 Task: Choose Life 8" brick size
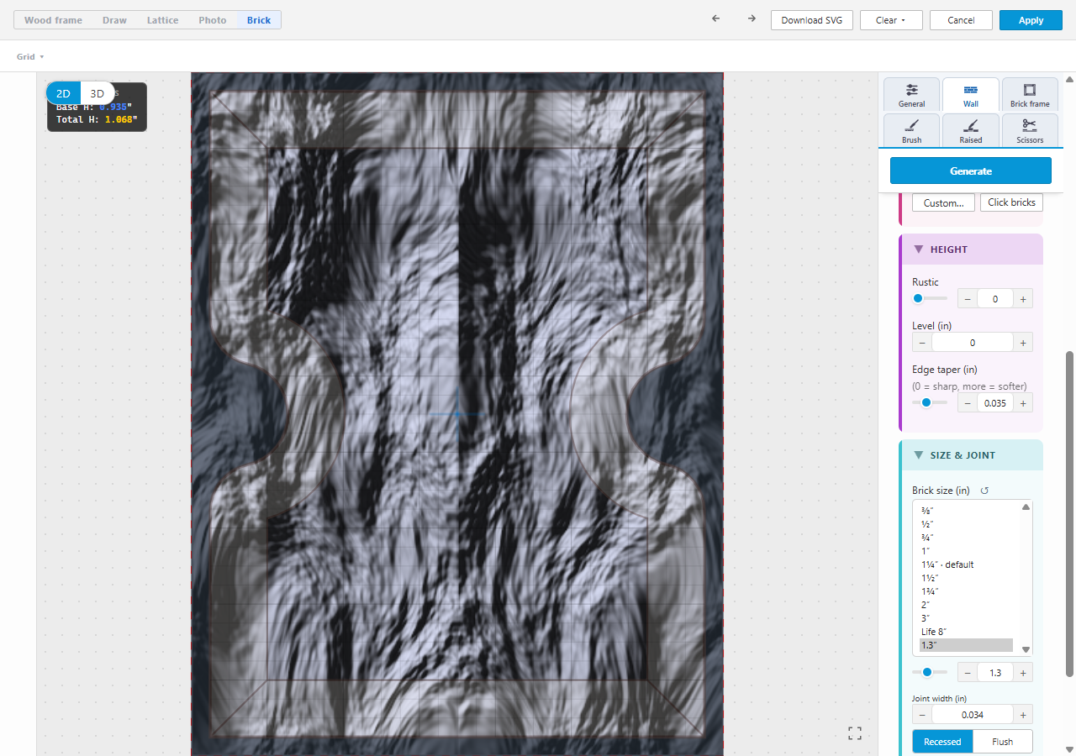coord(967,632)
